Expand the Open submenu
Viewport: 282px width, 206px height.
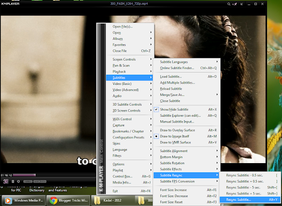coord(130,33)
